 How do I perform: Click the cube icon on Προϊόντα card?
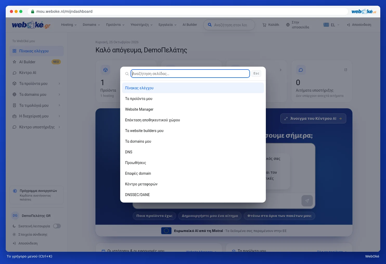105,70
